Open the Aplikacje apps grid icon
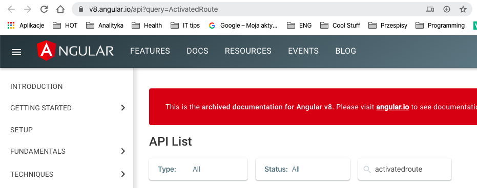The height and width of the screenshot is (188, 477). [x=11, y=26]
